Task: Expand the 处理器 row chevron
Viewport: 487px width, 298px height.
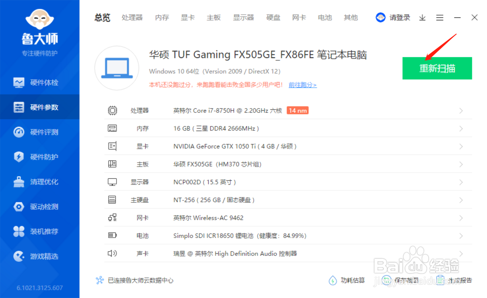Action: pos(461,110)
